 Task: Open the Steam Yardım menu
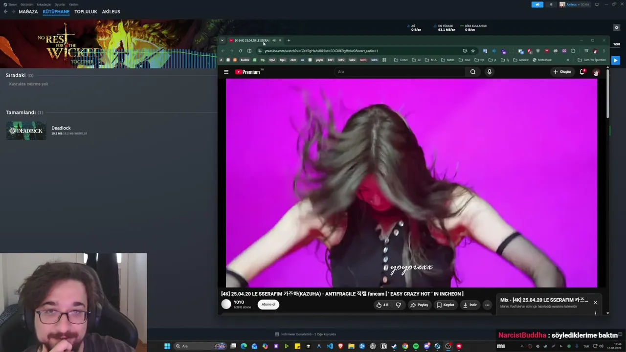[73, 4]
